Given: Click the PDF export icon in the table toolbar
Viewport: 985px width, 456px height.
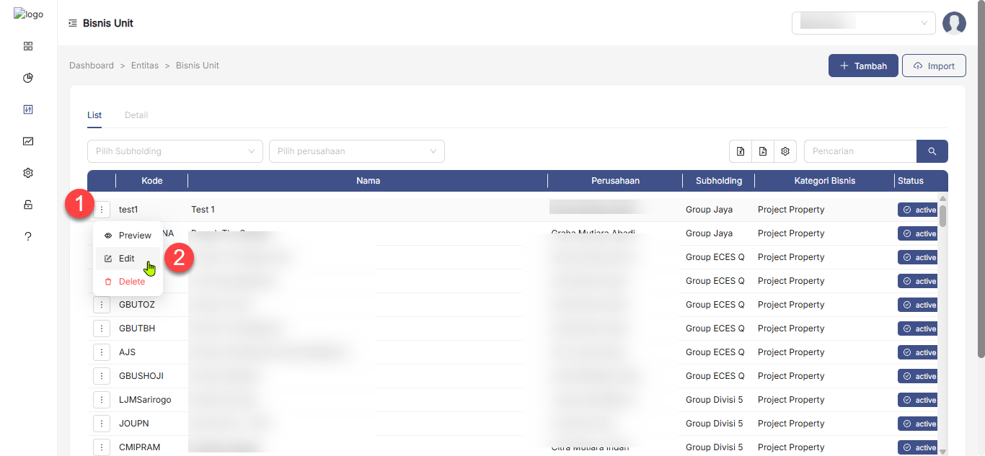Looking at the screenshot, I should coord(763,151).
